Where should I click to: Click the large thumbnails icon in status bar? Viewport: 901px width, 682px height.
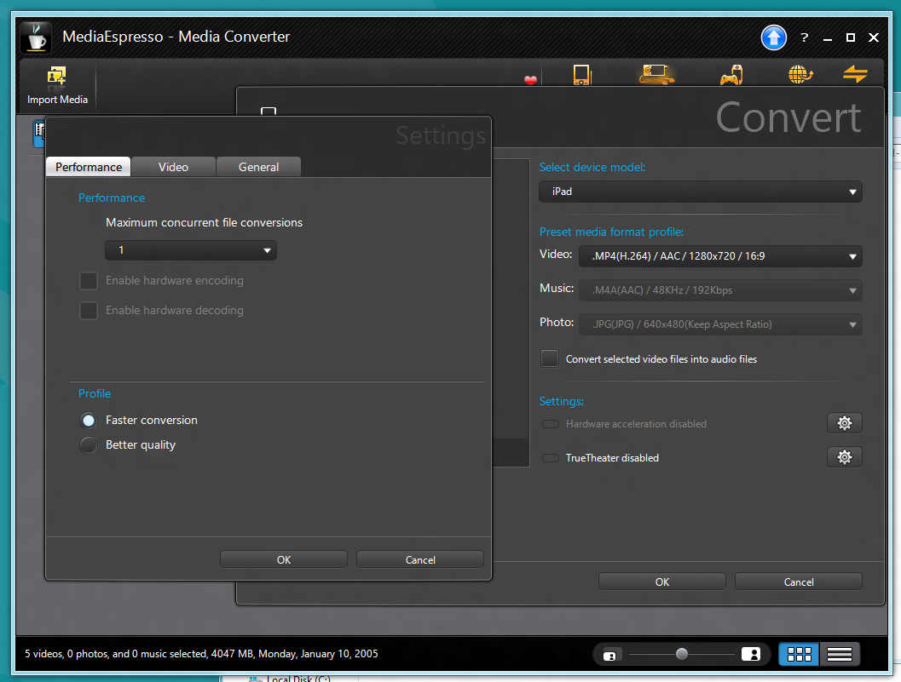click(x=751, y=654)
